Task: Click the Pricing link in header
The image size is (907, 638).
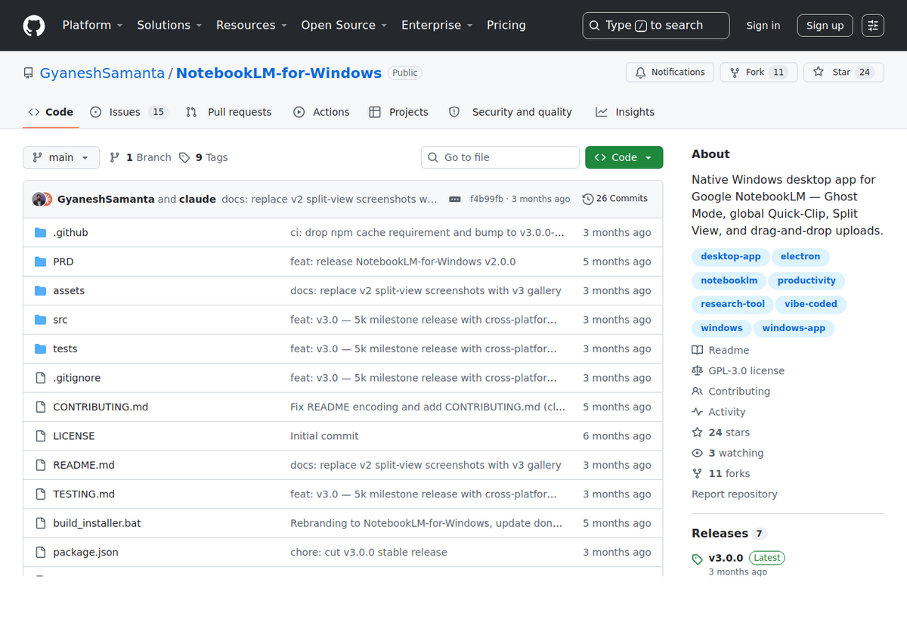Action: [x=506, y=25]
